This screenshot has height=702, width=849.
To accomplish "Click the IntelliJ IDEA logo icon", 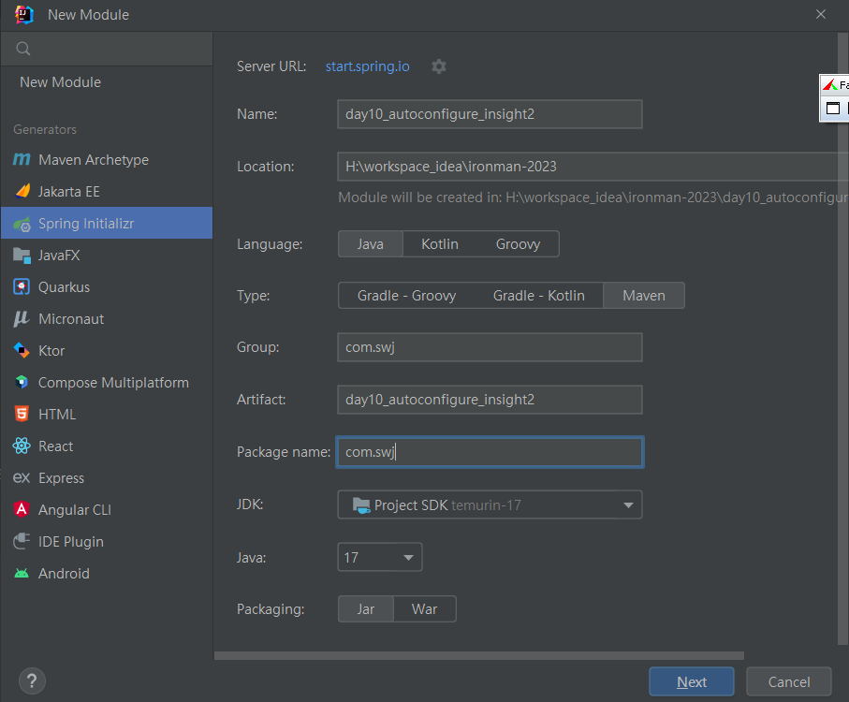I will (x=24, y=15).
